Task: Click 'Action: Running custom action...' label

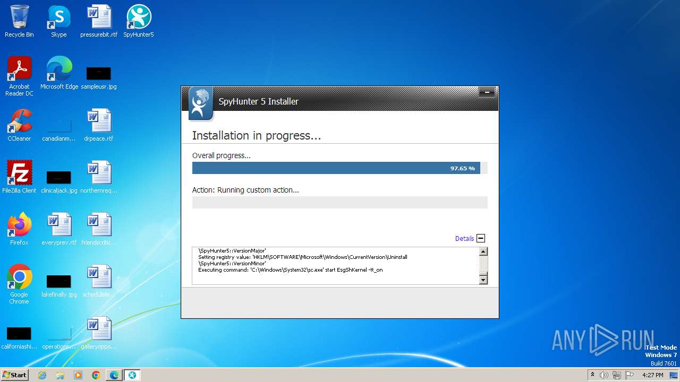Action: click(245, 190)
